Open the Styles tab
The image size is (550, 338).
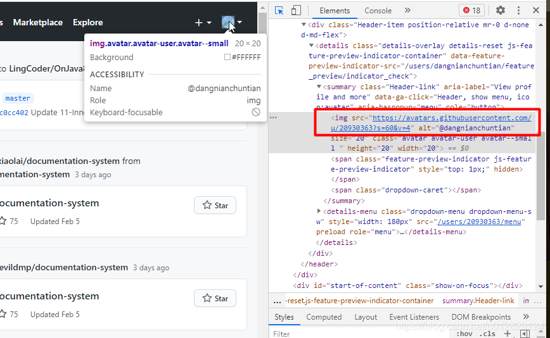[x=284, y=317]
